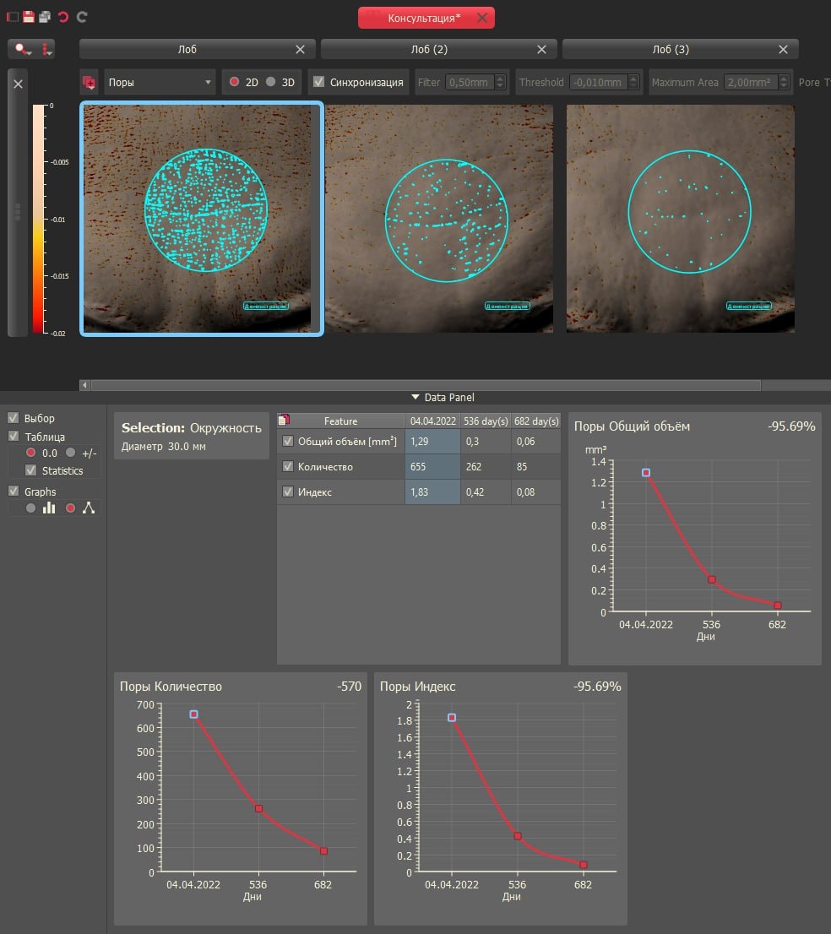Select the first forehead scan image
The width and height of the screenshot is (831, 934).
coord(197,219)
